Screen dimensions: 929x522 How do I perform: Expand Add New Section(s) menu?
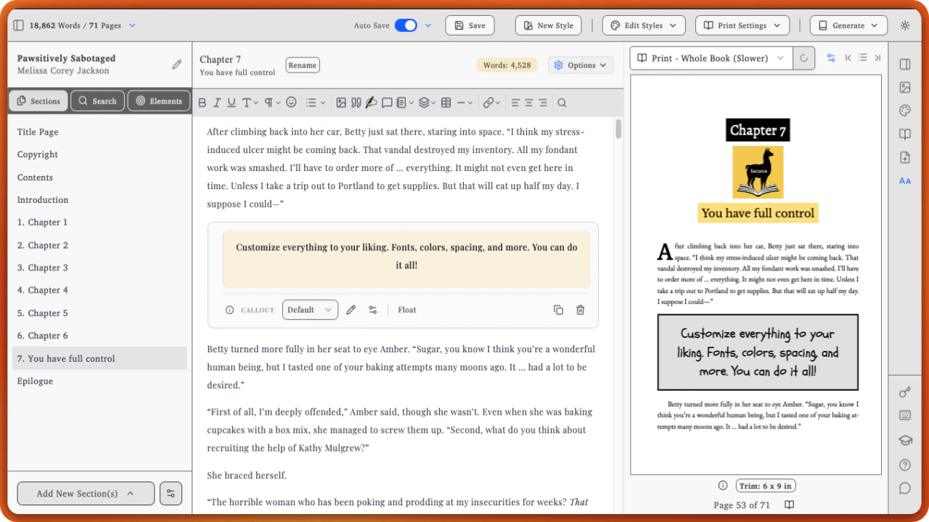click(86, 494)
